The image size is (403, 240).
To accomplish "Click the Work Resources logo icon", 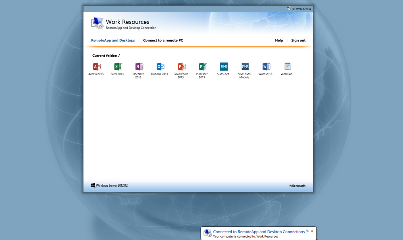I will pos(97,23).
